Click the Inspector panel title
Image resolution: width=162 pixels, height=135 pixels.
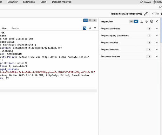coord(107,21)
